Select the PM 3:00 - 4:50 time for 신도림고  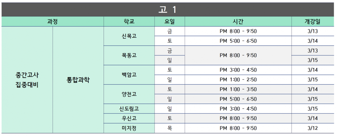(238, 109)
